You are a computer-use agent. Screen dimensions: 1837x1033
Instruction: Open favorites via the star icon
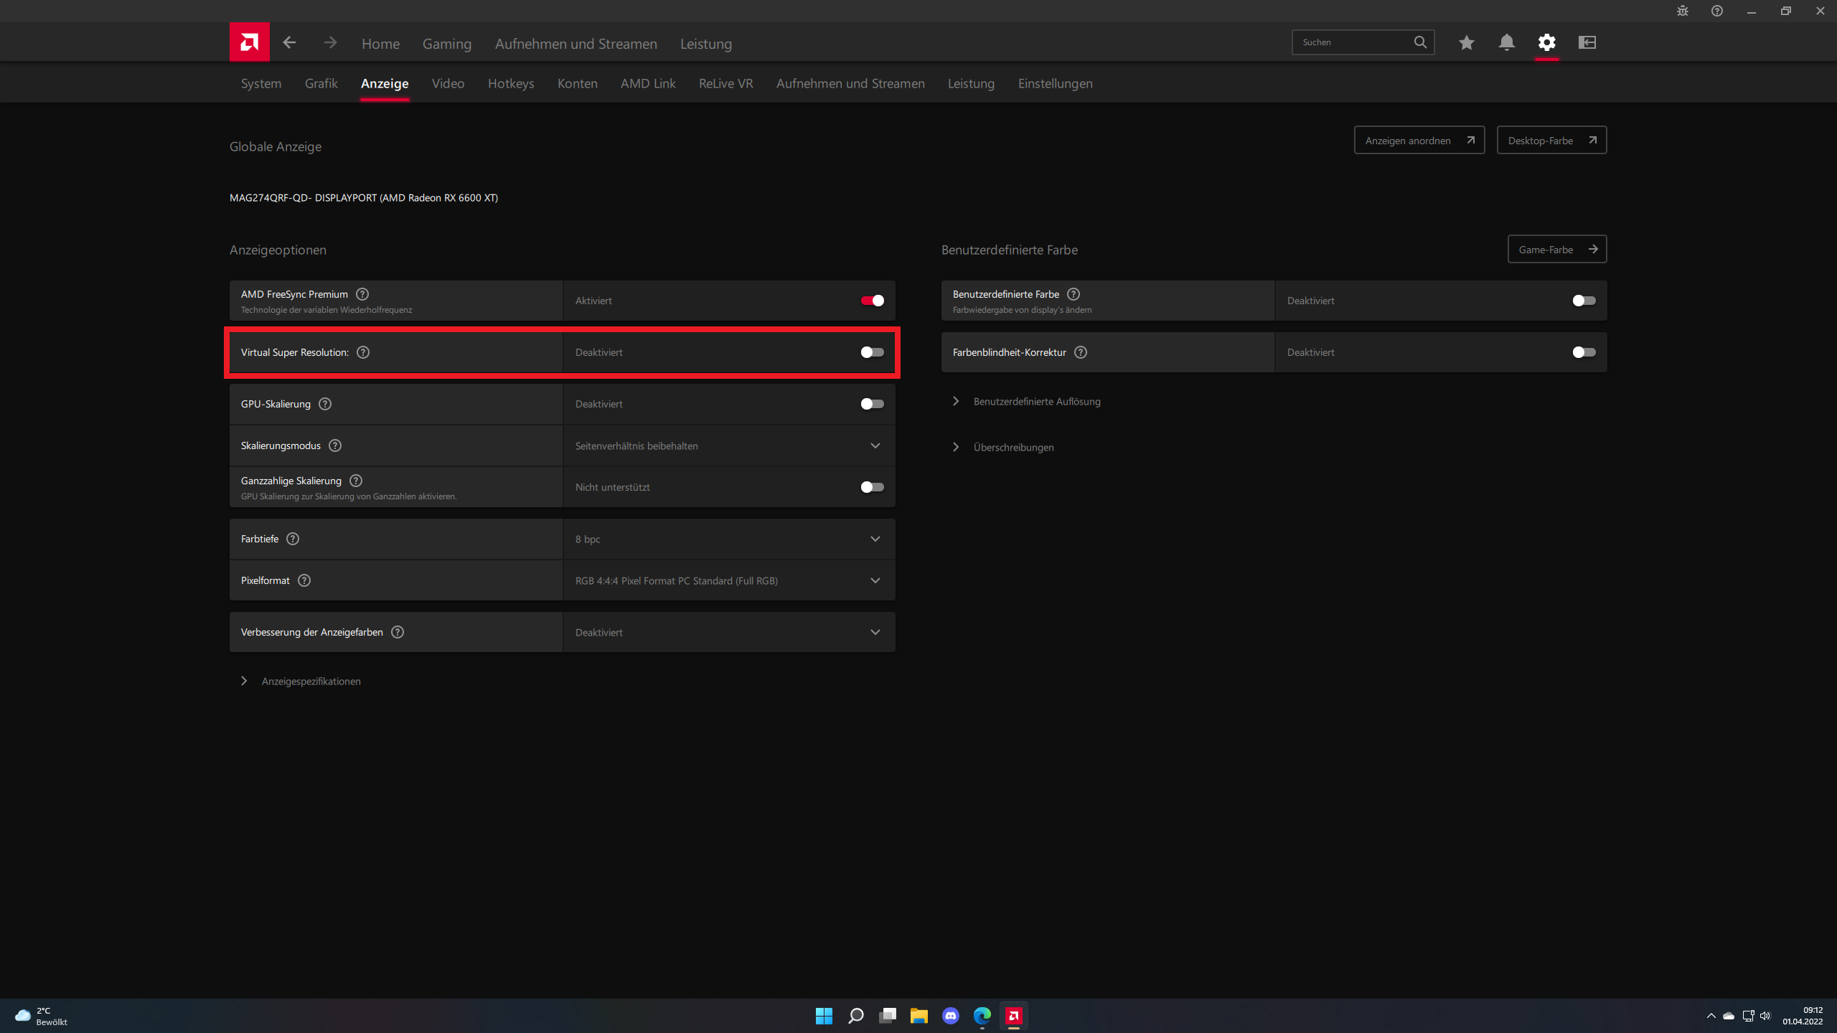pyautogui.click(x=1466, y=42)
